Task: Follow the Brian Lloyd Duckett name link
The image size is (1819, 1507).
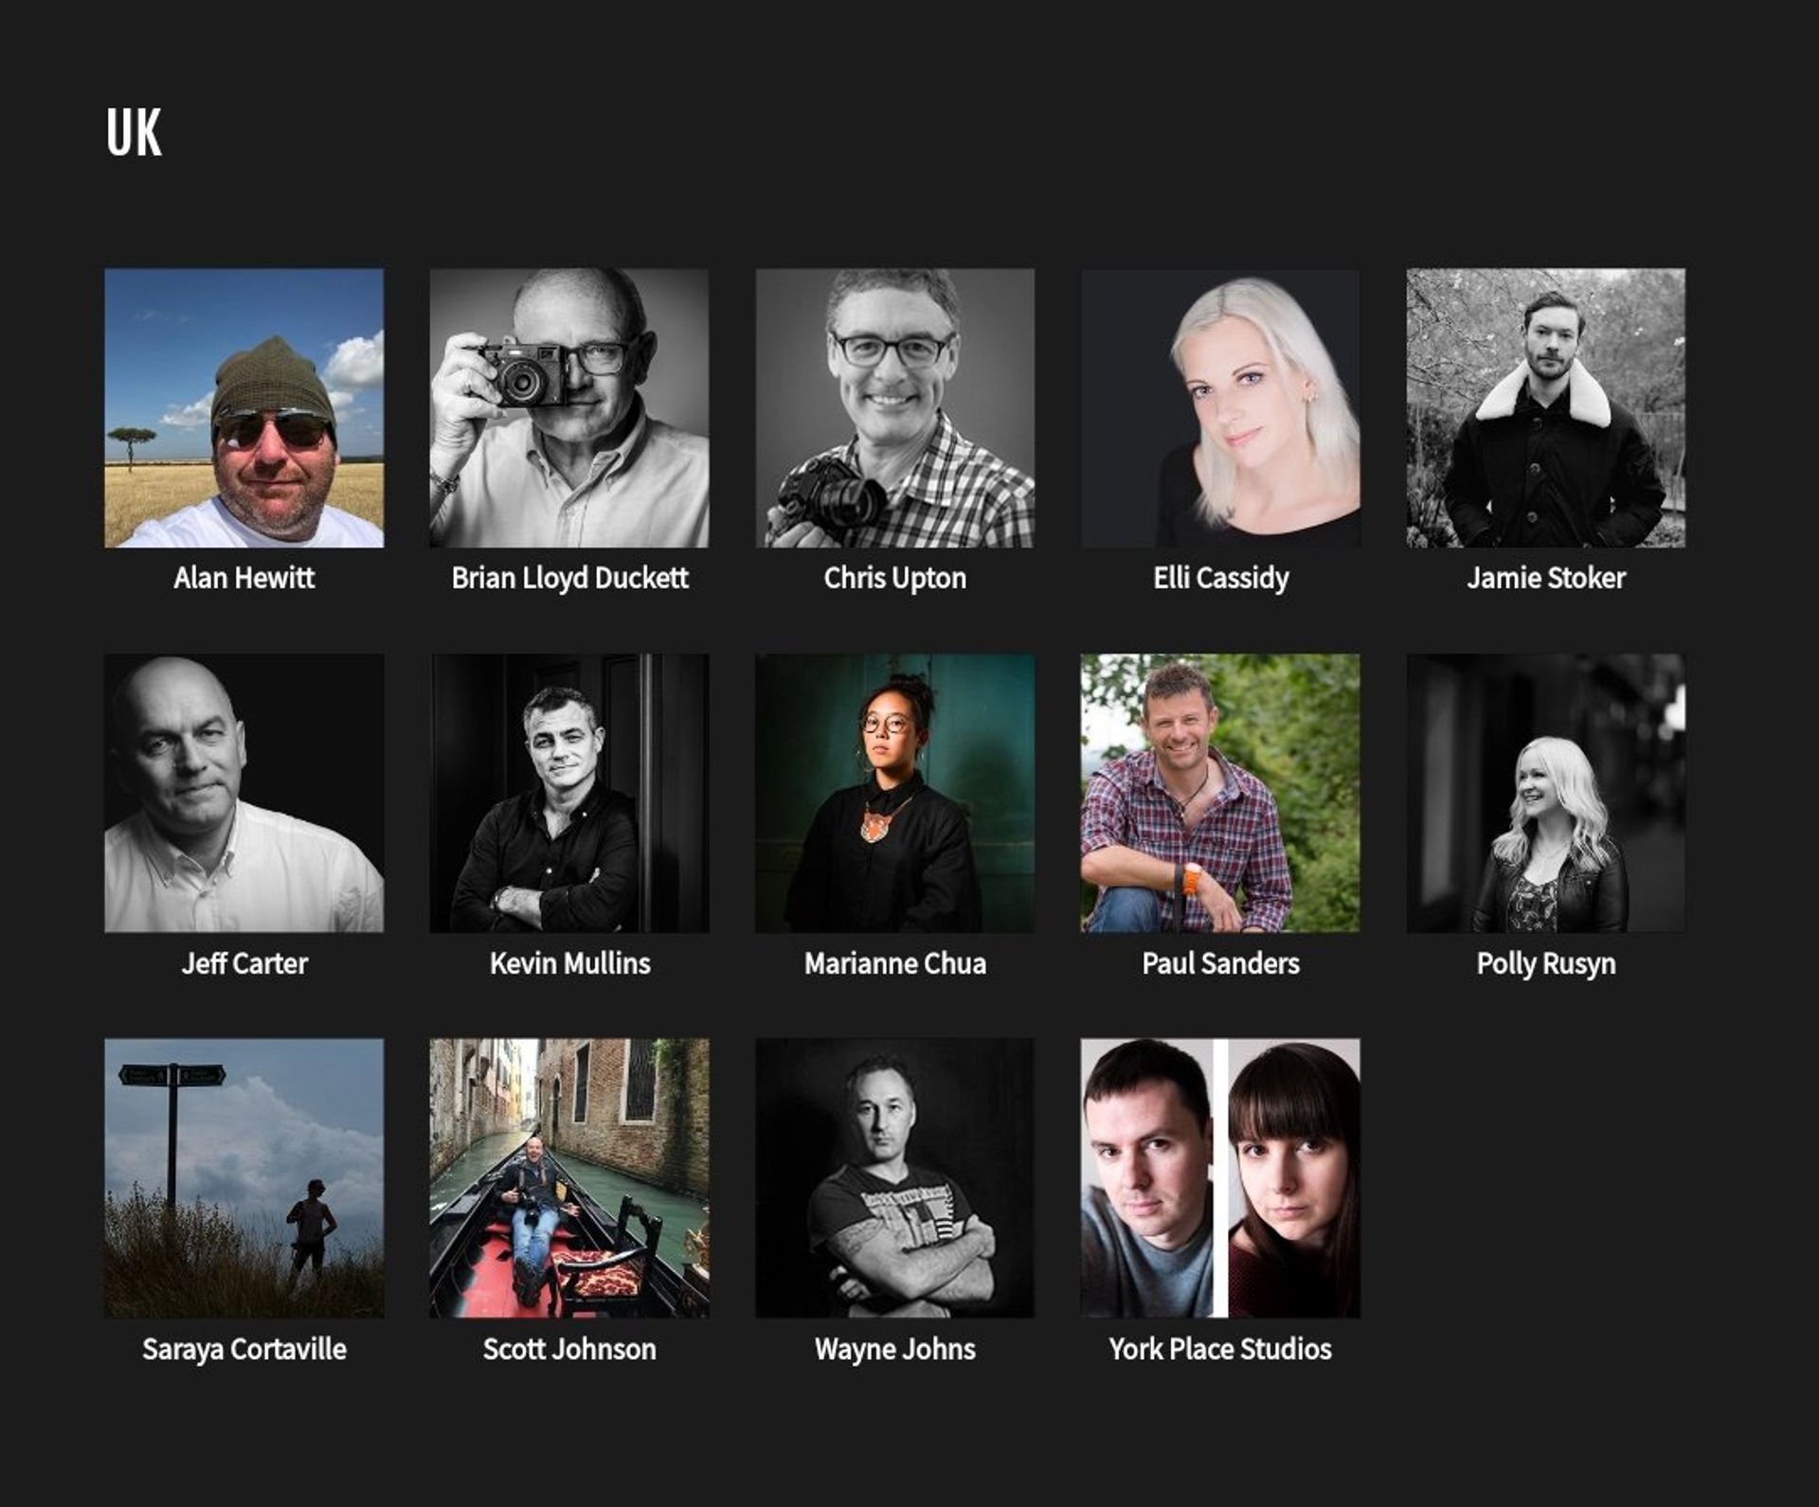Action: pyautogui.click(x=569, y=578)
